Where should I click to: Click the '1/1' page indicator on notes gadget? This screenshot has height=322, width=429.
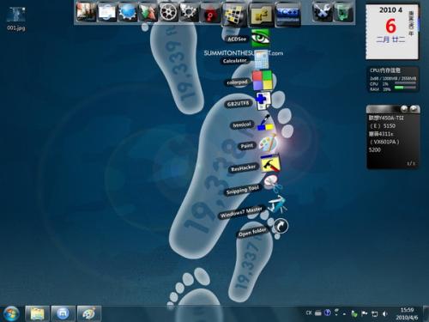pyautogui.click(x=411, y=163)
